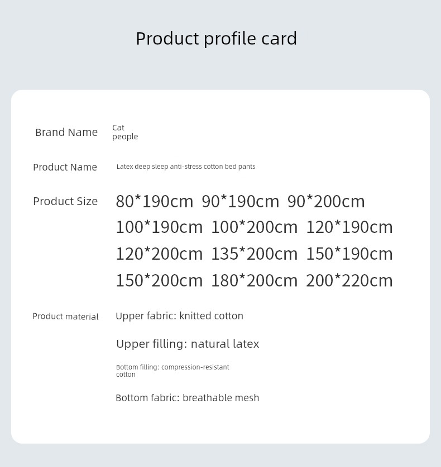The image size is (441, 467).
Task: Click the 135*200cm size
Action: coord(254,254)
